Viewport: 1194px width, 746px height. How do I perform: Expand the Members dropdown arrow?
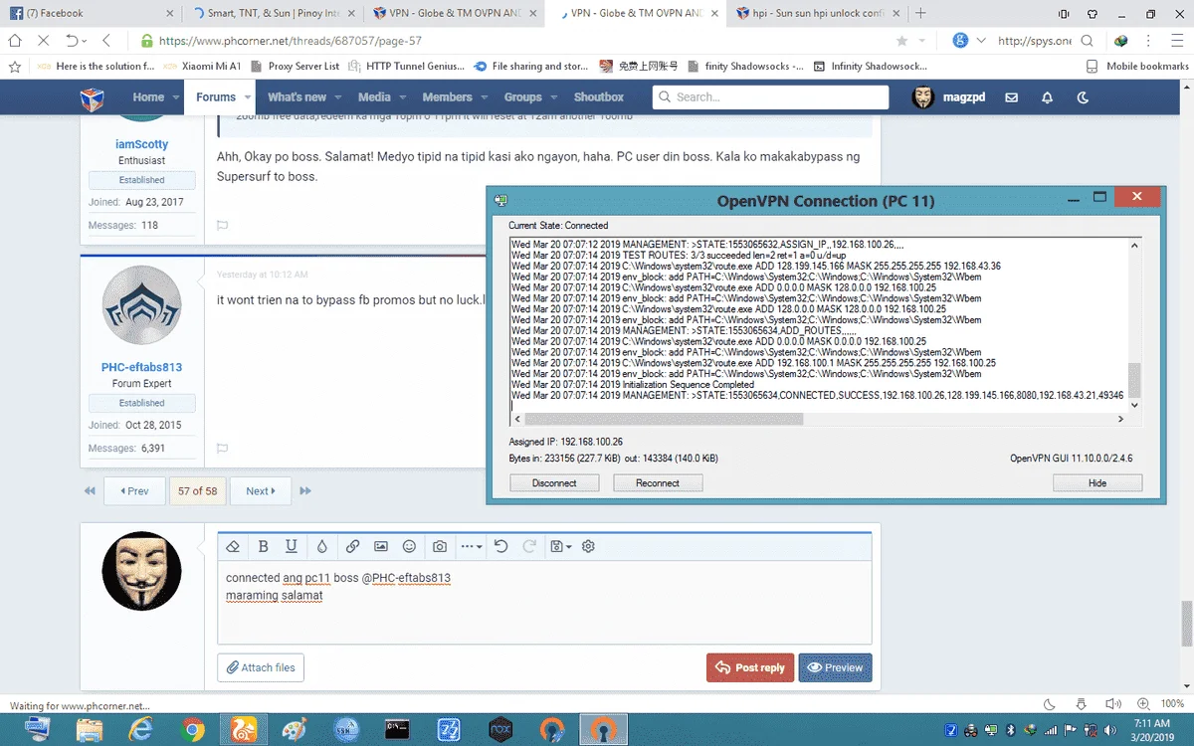click(x=483, y=98)
